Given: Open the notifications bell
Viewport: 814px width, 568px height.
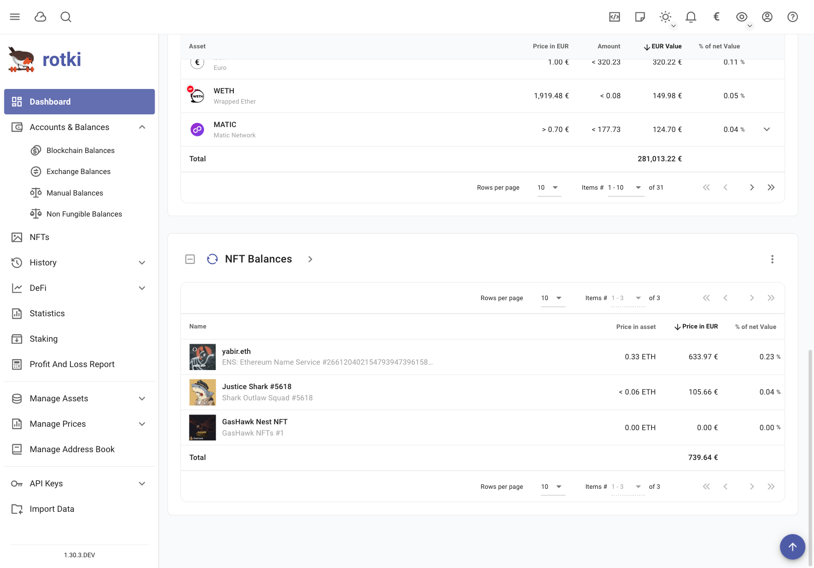Looking at the screenshot, I should (x=691, y=17).
